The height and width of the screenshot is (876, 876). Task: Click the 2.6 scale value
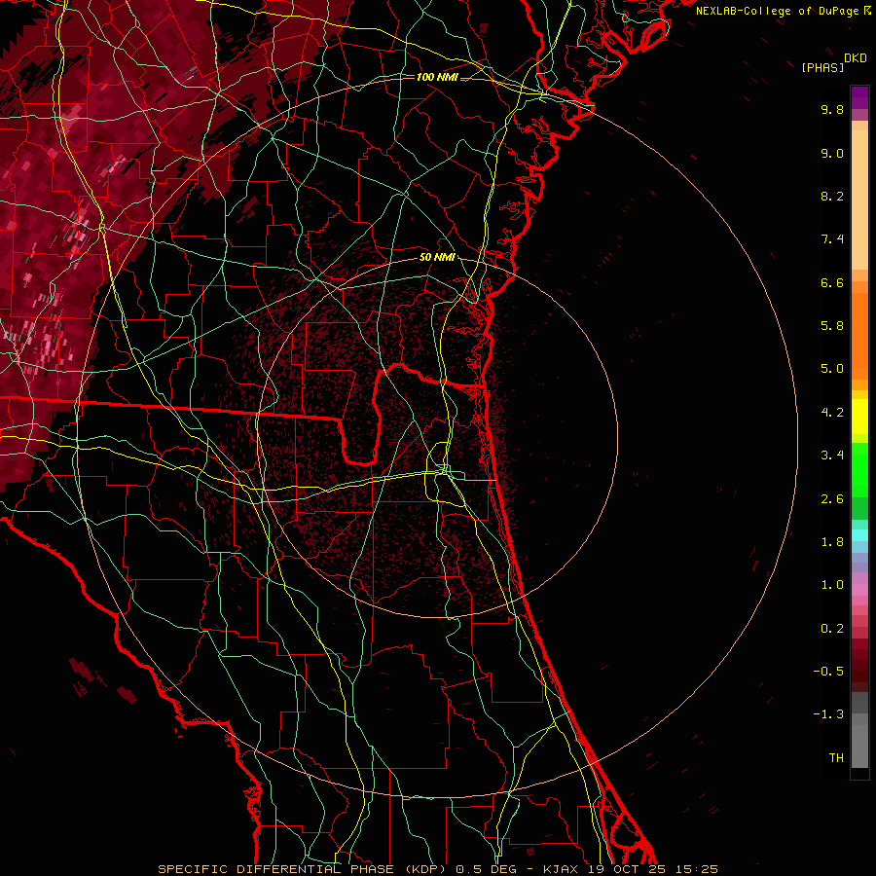(x=832, y=499)
